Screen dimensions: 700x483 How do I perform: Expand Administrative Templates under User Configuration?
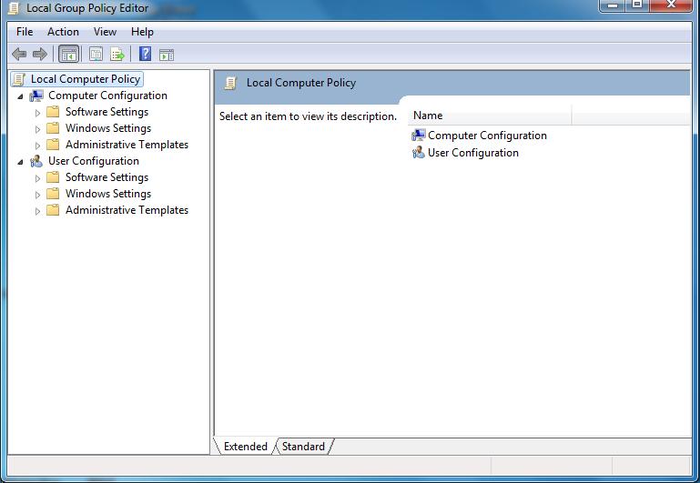[37, 211]
